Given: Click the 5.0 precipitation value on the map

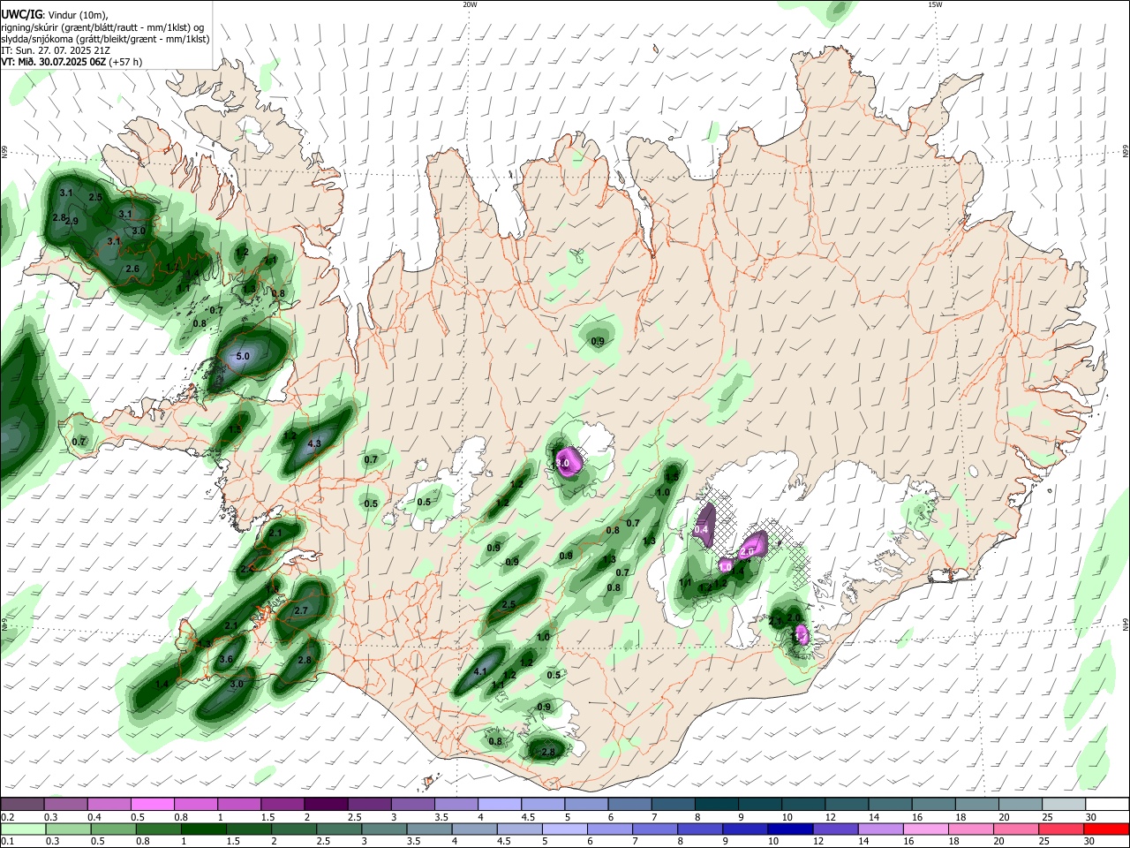Looking at the screenshot, I should pyautogui.click(x=244, y=357).
